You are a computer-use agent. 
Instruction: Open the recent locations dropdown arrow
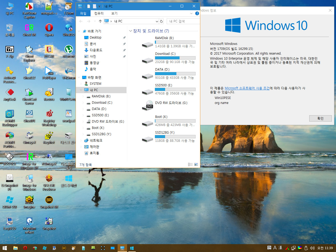click(95, 21)
